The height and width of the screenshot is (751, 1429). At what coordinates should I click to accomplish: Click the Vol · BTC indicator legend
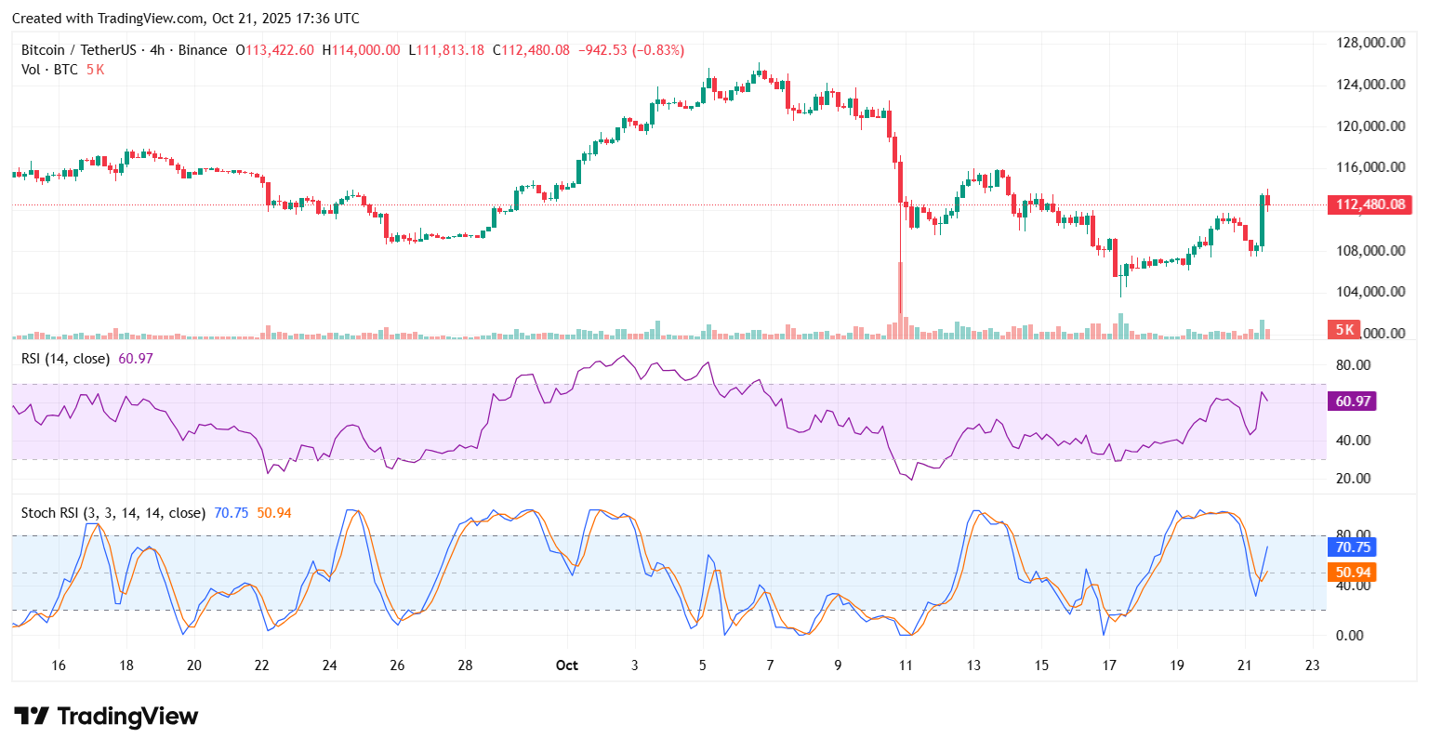(49, 70)
